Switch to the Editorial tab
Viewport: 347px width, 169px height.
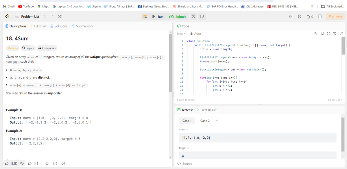click(37, 26)
